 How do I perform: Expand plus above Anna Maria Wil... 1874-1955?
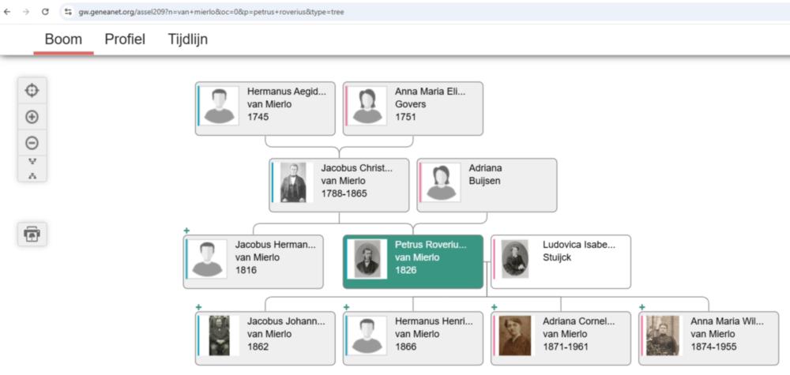point(641,307)
